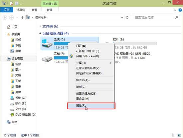Choose 在新窗口中打开(E) in the context menu
This screenshot has width=183, height=138.
pyautogui.click(x=88, y=51)
